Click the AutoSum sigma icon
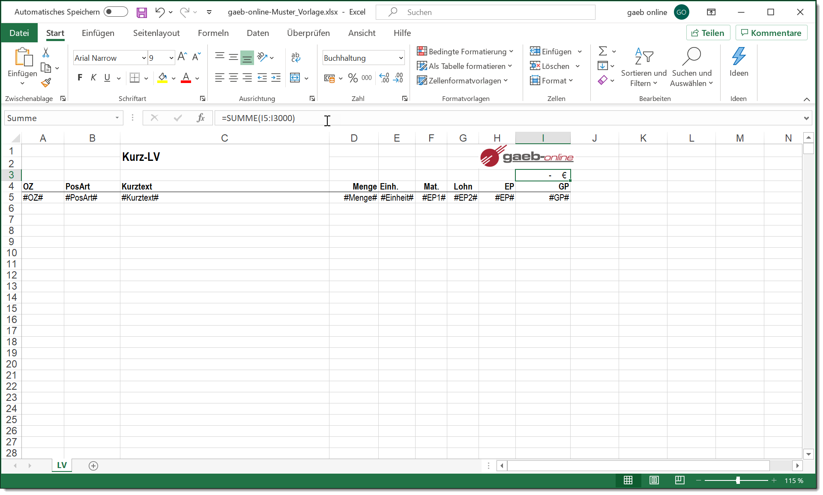The width and height of the screenshot is (823, 495). [x=602, y=51]
